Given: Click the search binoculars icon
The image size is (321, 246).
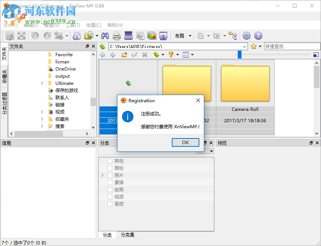Looking at the screenshot, I should click(x=105, y=36).
